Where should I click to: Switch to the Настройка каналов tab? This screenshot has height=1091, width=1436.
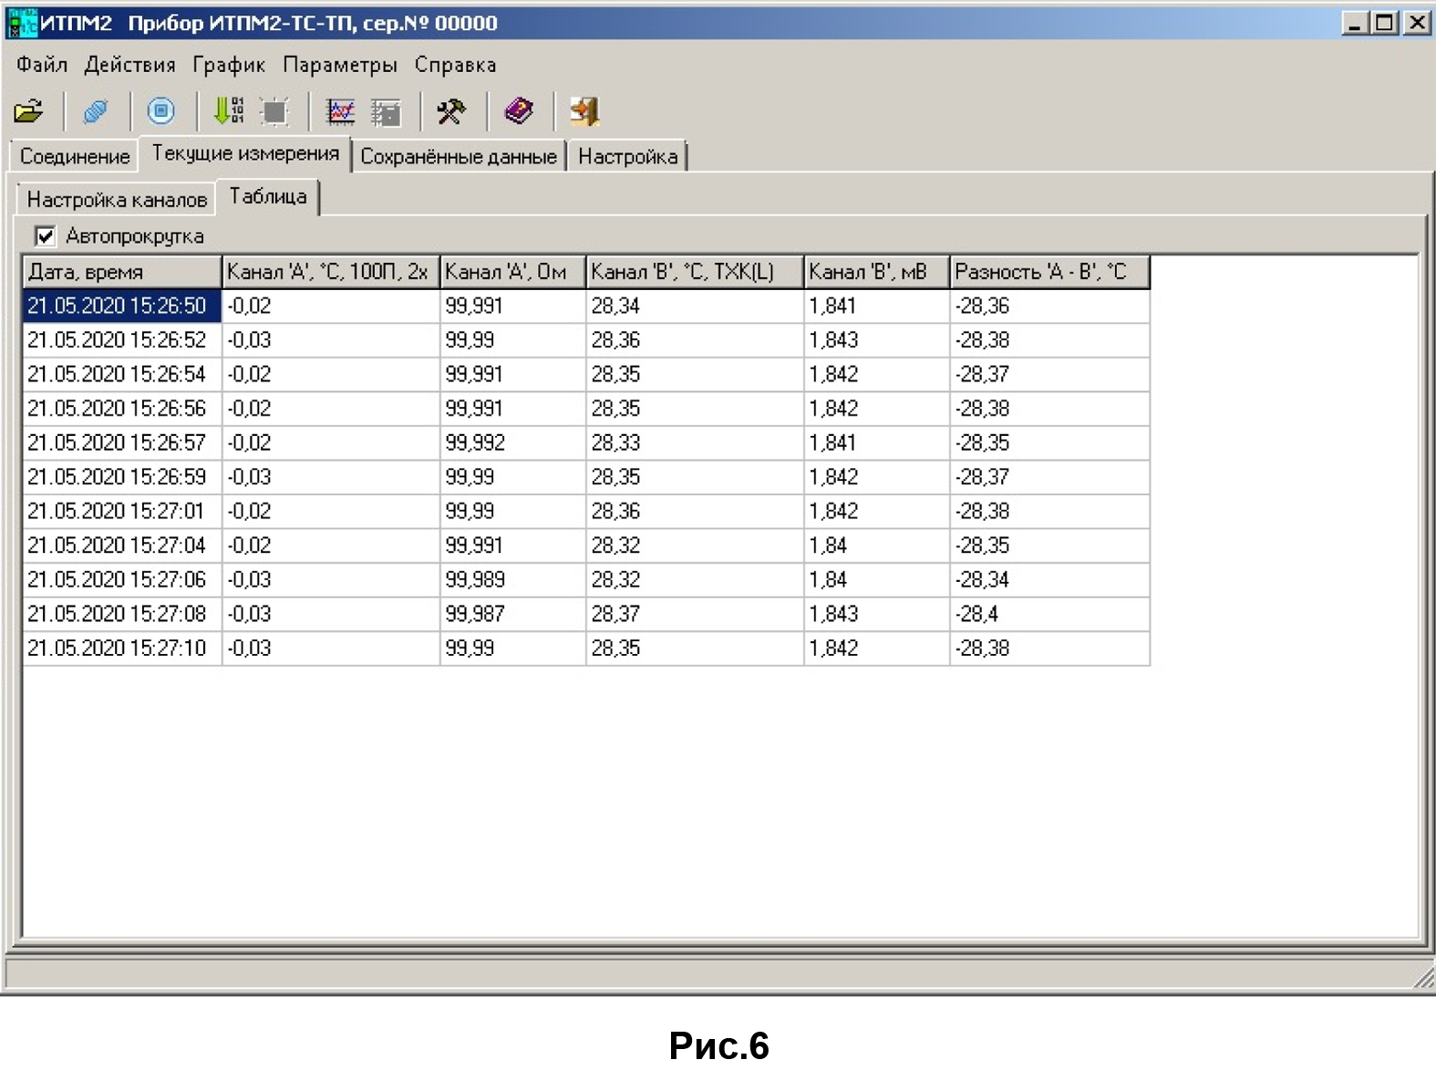coord(117,199)
